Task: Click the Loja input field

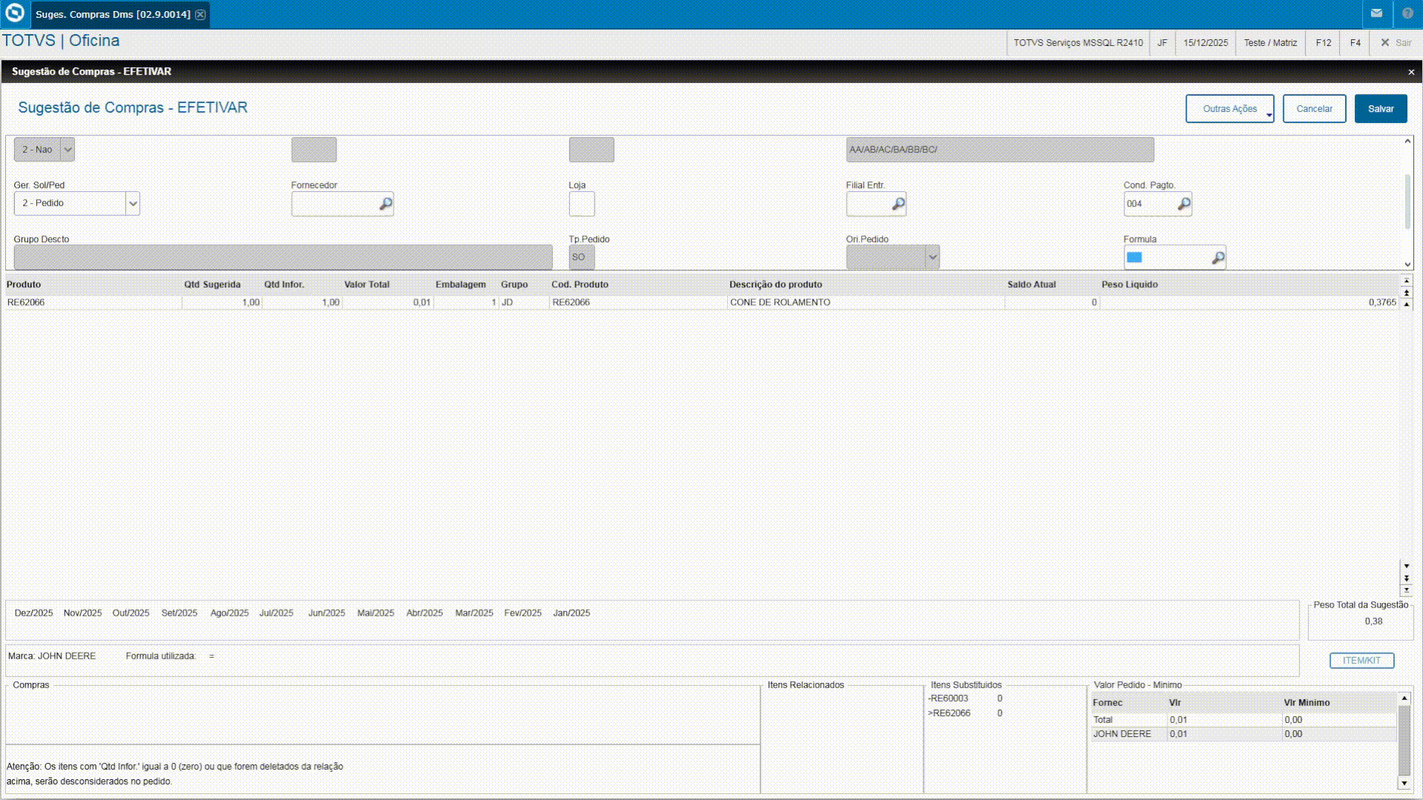Action: point(581,204)
